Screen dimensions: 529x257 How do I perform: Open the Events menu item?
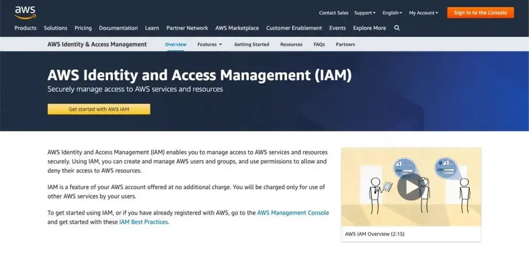pyautogui.click(x=337, y=28)
